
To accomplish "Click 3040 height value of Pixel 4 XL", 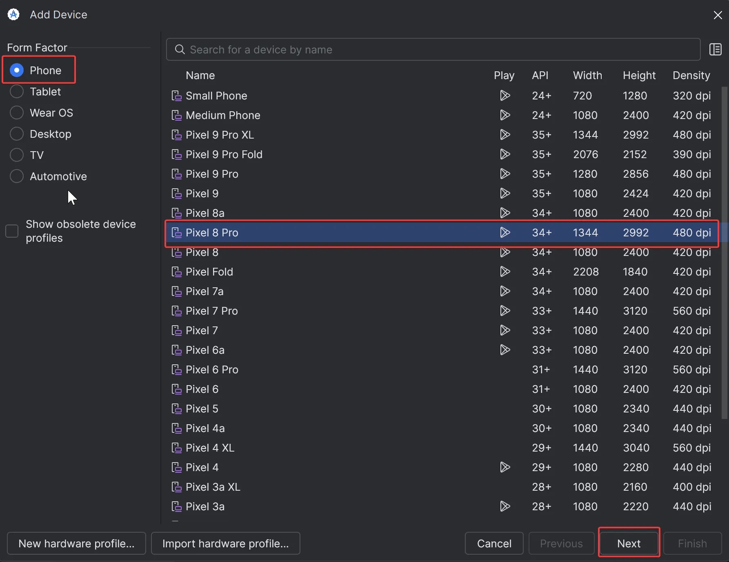I will coord(636,448).
